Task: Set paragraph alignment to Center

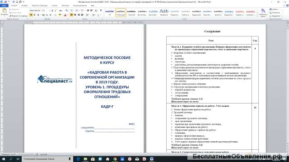Action: (x=75, y=15)
